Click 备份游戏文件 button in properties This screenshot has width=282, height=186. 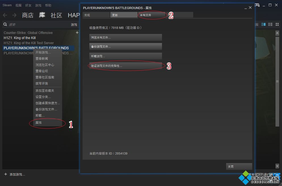click(x=125, y=47)
